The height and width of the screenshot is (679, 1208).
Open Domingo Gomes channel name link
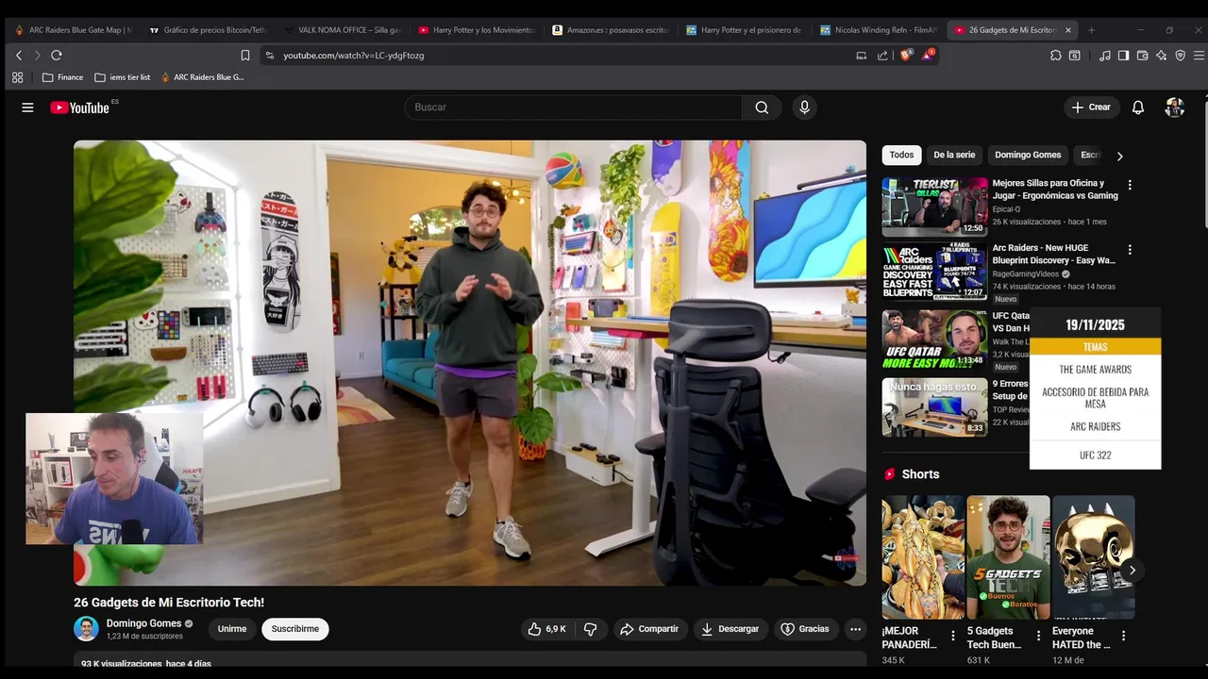tap(143, 623)
